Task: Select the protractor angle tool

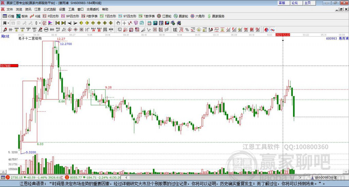Action: click(x=64, y=30)
